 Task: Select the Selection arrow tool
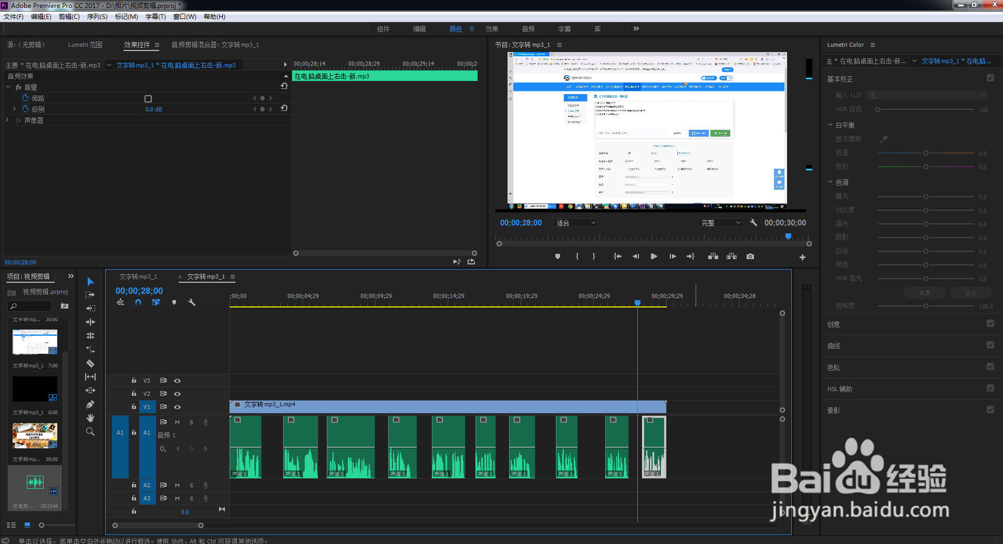point(90,282)
